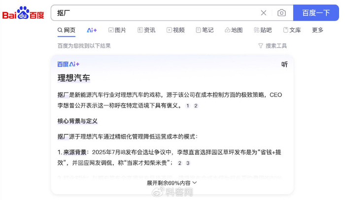This screenshot has height=200, width=345.
Task: Expand the 更多 tab options
Action: 317,30
